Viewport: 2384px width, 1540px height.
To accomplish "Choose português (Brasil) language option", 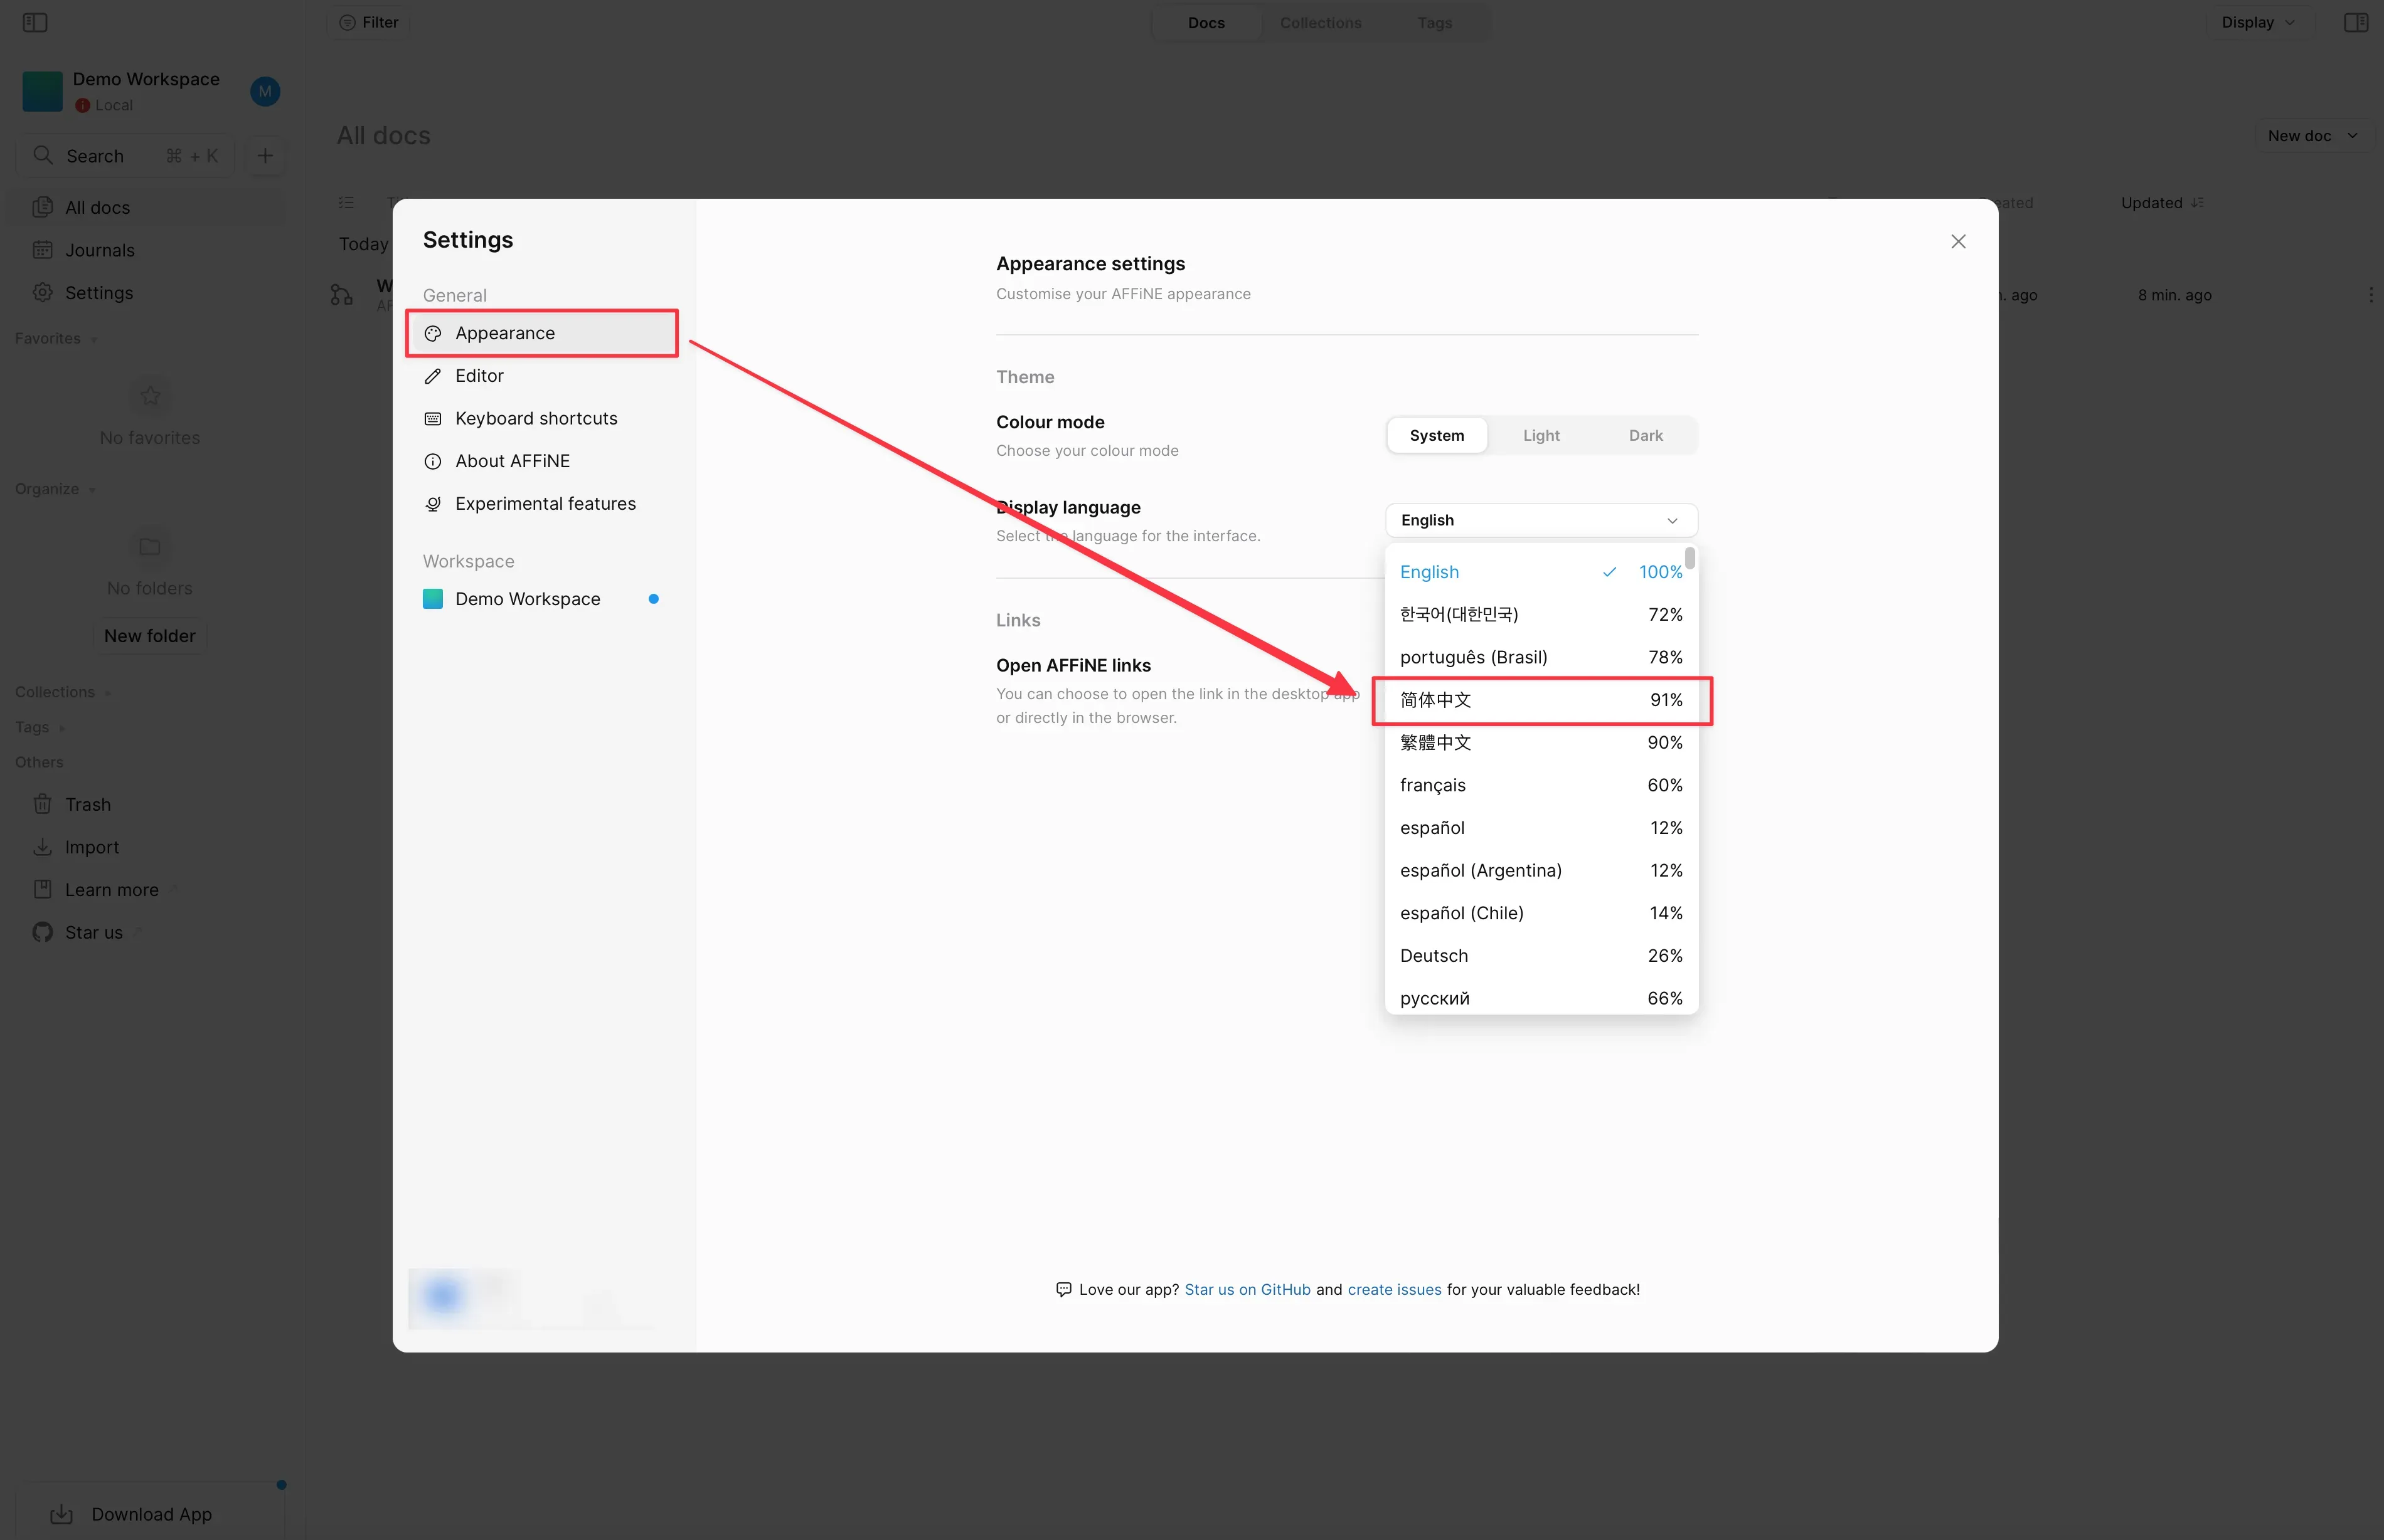I will [1541, 657].
